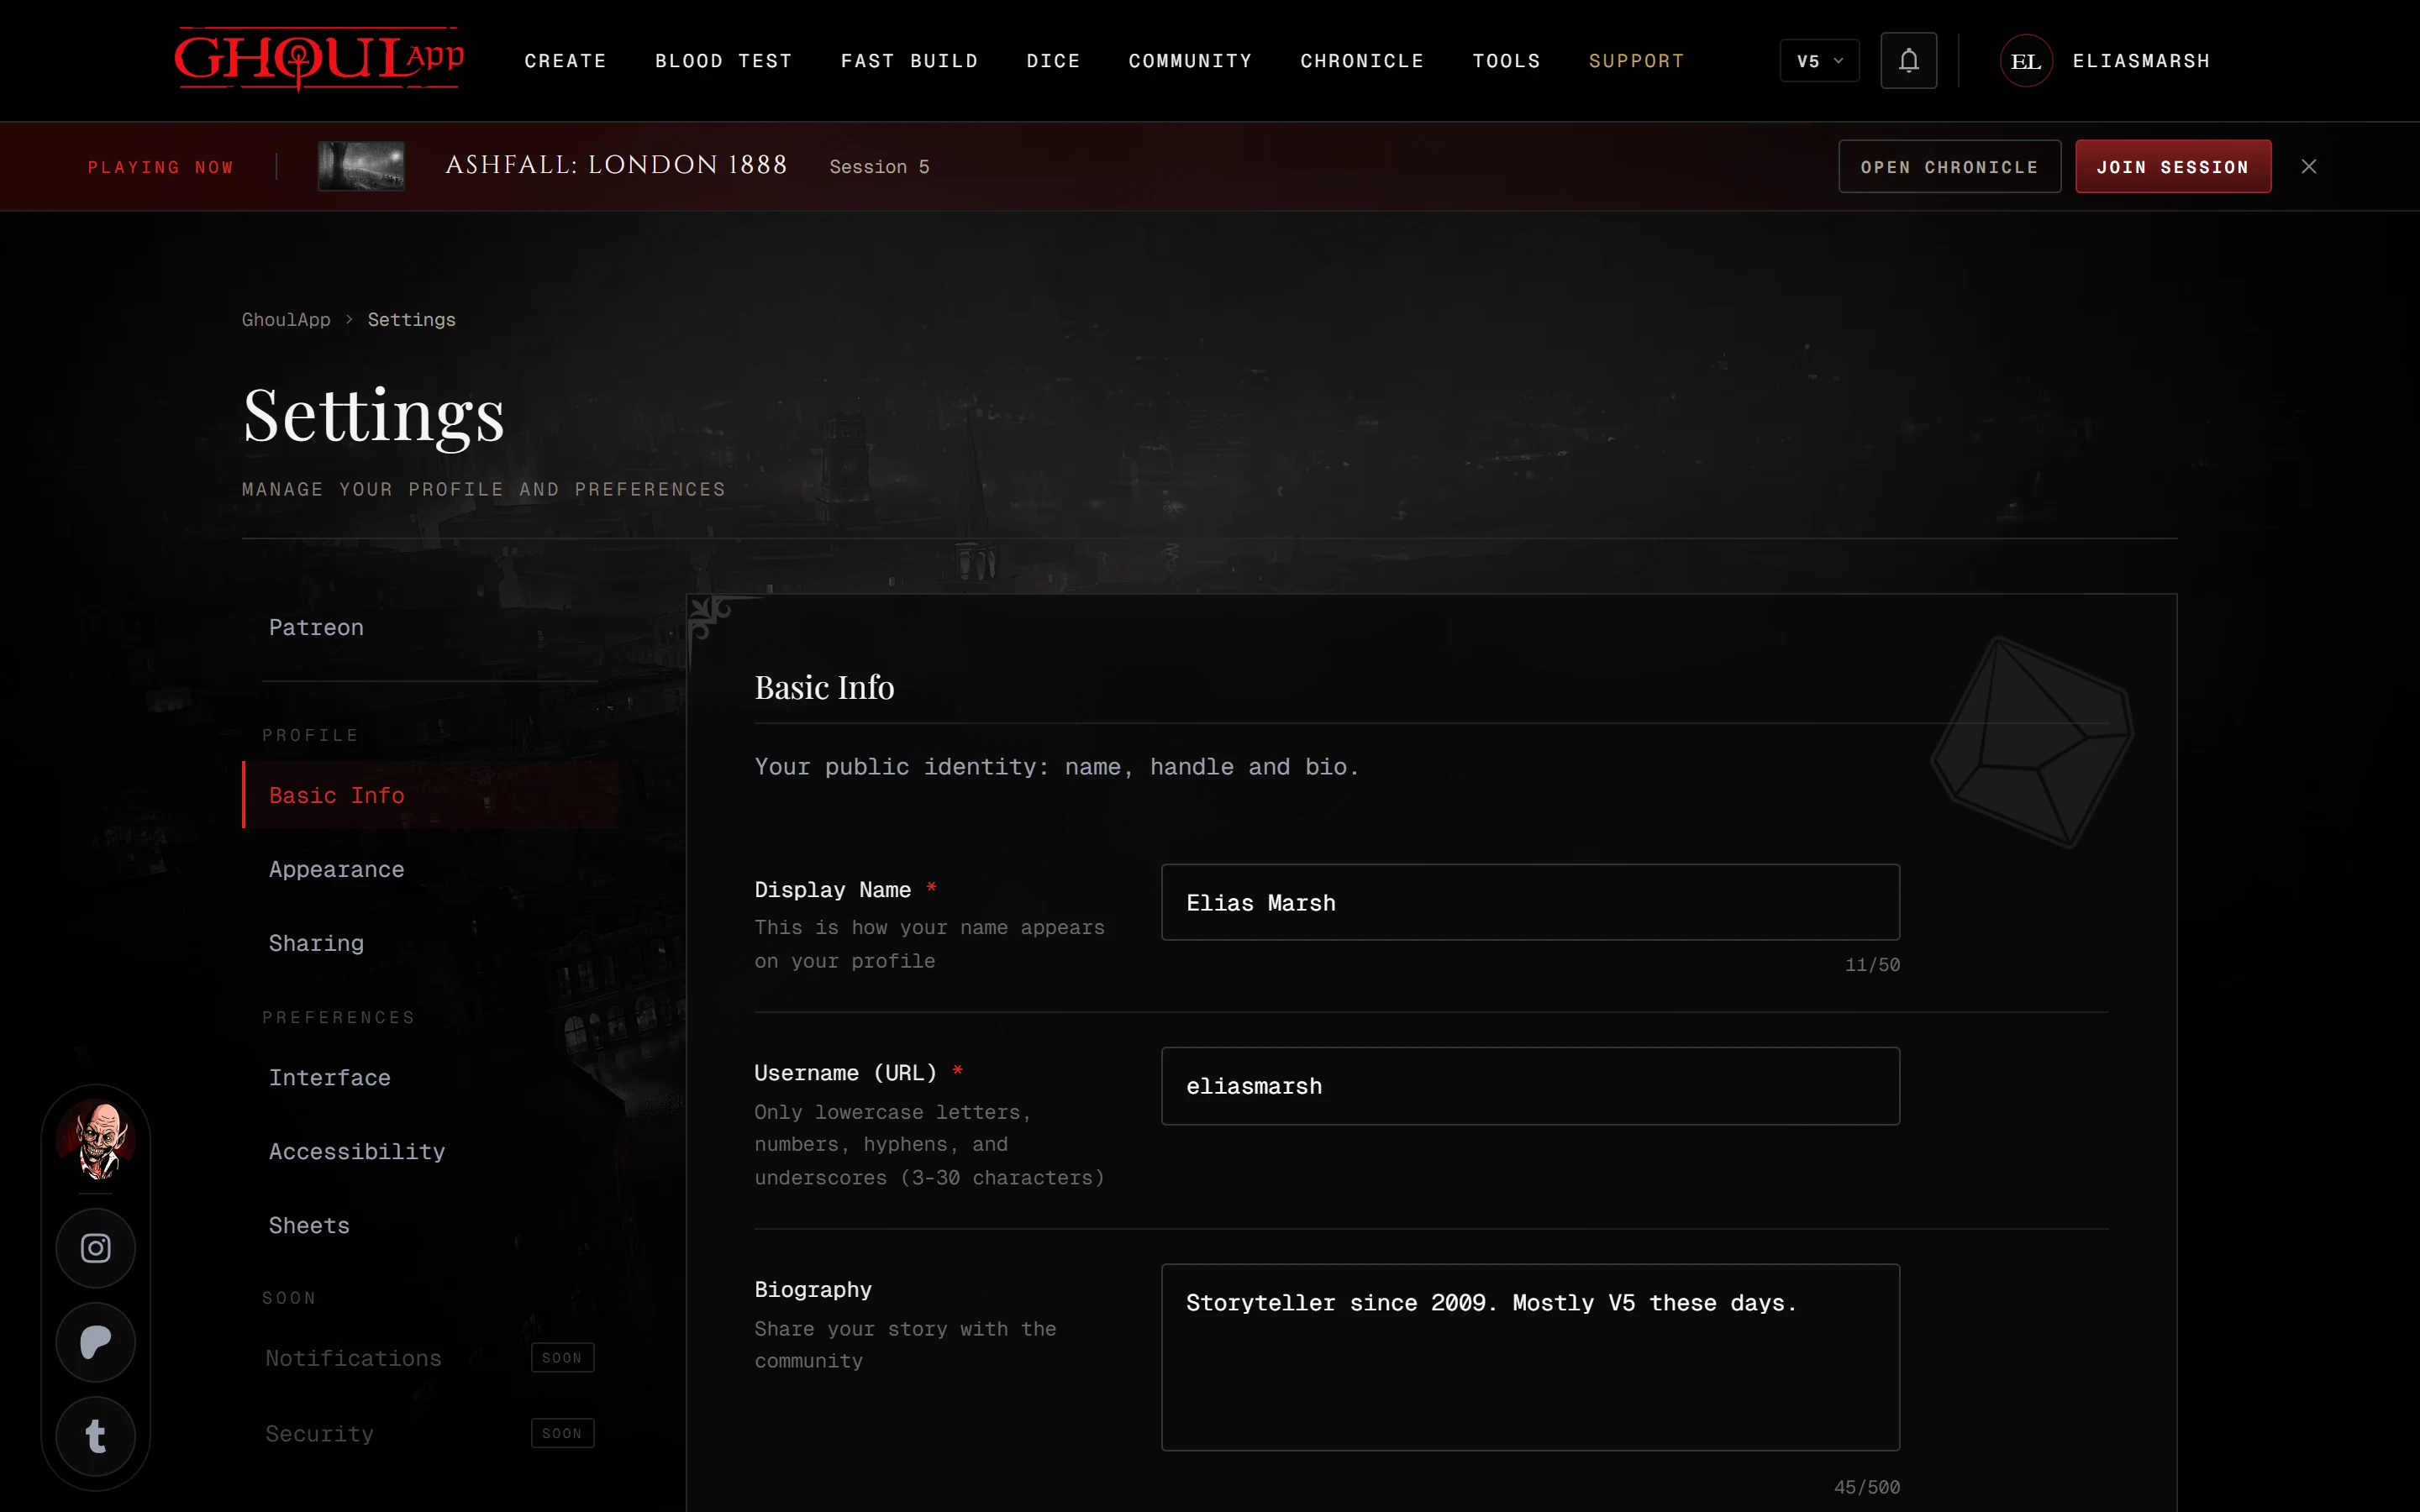Switch to Appearance settings

(x=430, y=869)
